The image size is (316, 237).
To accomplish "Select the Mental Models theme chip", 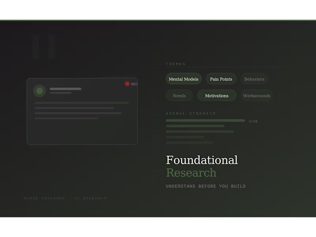I will (183, 79).
